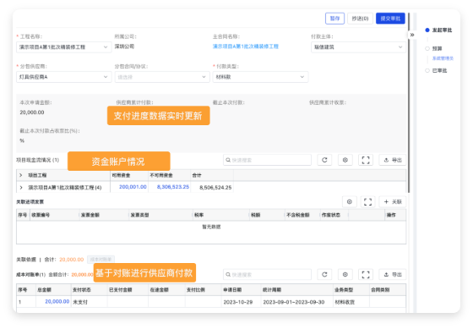Screen dimensions: 473x329
Task: Expand all rows via 项目工程 header chevron
Action: (x=21, y=175)
